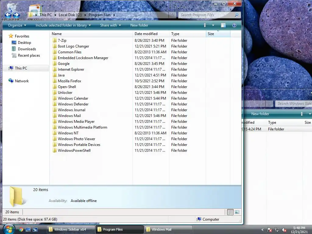Select the Boot Logo Changer folder
The image size is (312, 234).
point(73,46)
